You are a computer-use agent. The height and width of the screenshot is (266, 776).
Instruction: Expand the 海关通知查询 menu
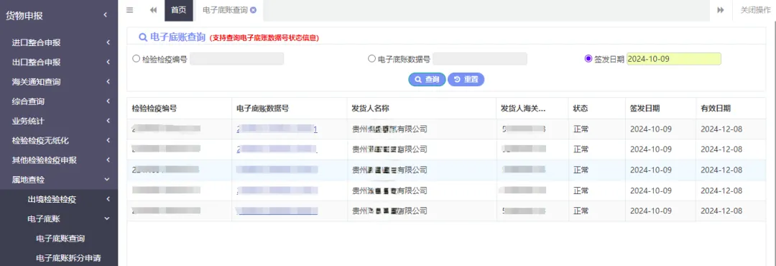(59, 82)
